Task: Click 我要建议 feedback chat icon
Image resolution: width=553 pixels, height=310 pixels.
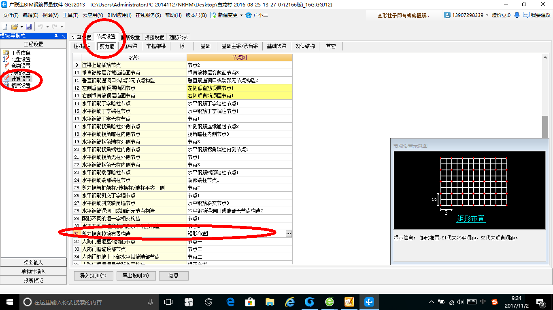Action: 526,15
